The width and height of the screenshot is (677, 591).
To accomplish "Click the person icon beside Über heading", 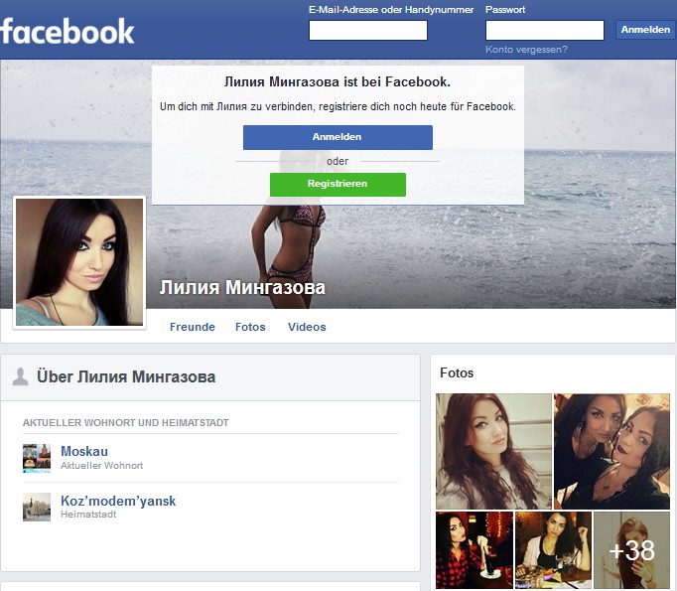I will (x=20, y=376).
